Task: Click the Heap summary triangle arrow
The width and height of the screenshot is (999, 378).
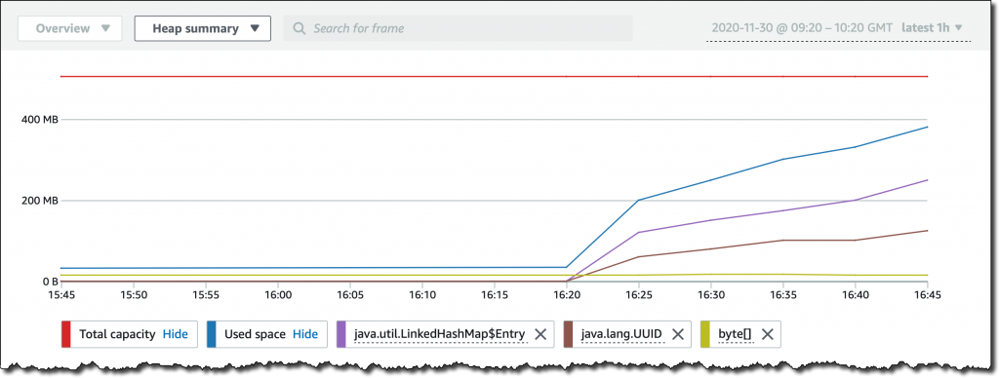Action: click(255, 28)
